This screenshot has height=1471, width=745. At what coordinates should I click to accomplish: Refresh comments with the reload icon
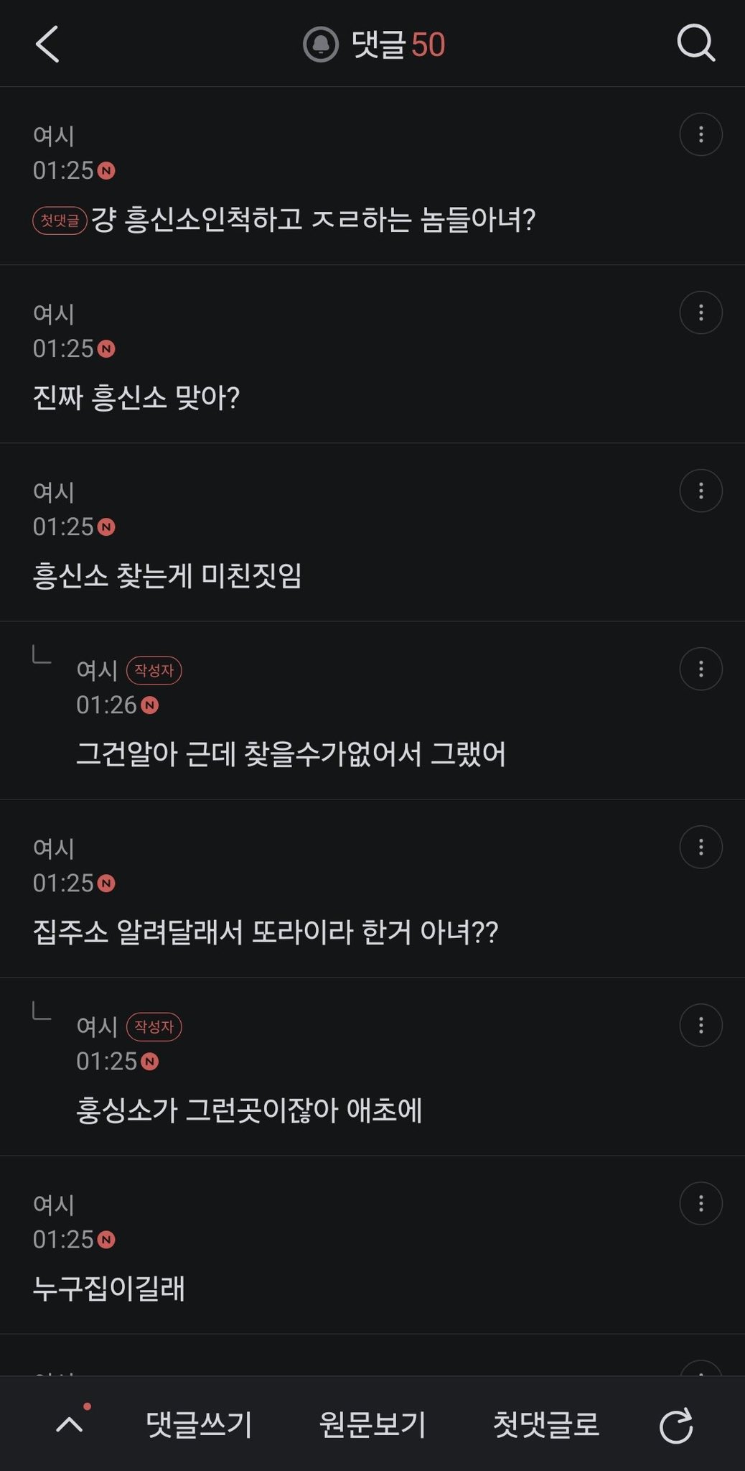pyautogui.click(x=676, y=1425)
